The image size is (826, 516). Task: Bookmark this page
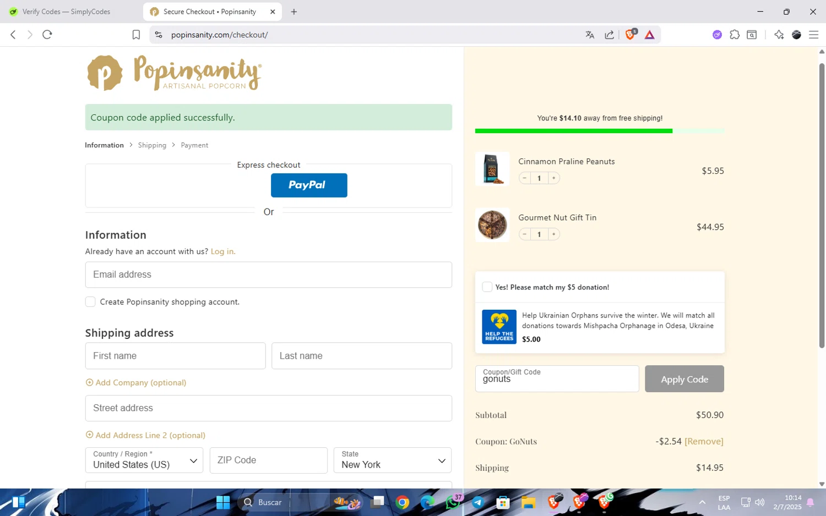136,35
